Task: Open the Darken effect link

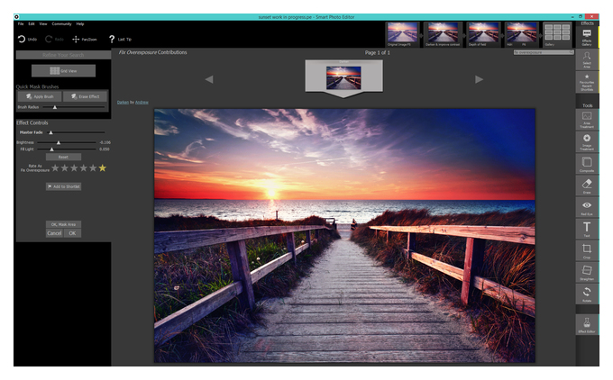Action: (123, 103)
